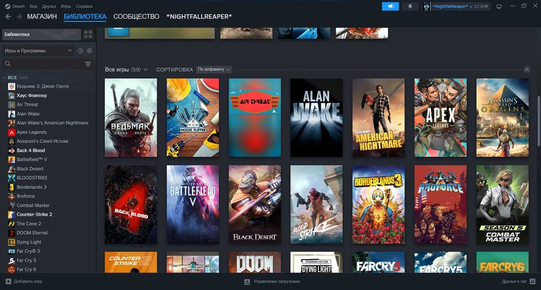Click the search magnifier icon
This screenshot has width=541, height=290.
coord(8,64)
